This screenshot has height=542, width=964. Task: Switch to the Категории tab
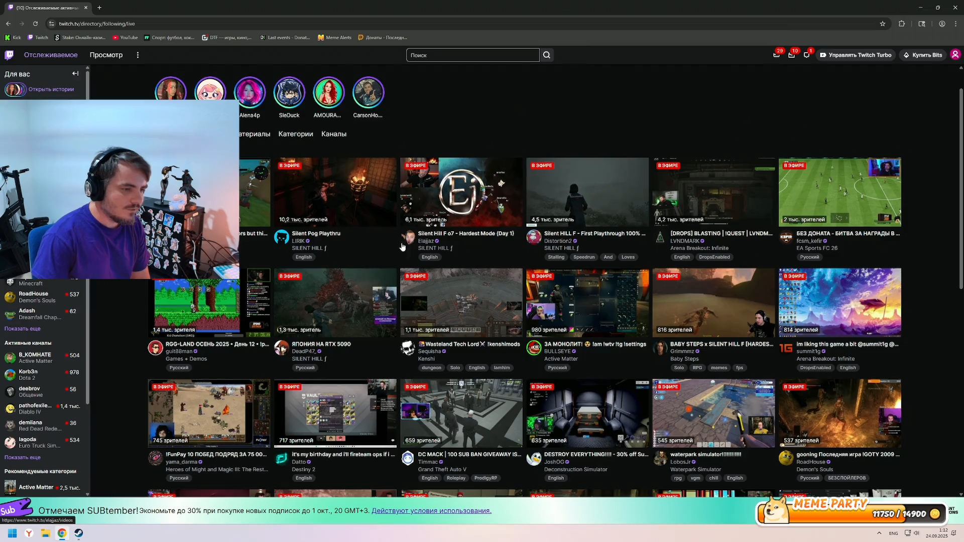click(296, 134)
